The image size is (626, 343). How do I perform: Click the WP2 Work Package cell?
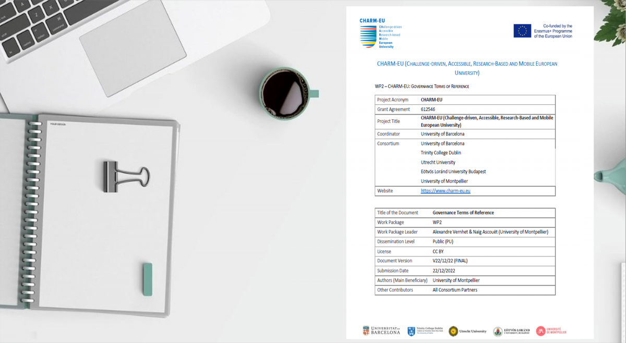438,222
